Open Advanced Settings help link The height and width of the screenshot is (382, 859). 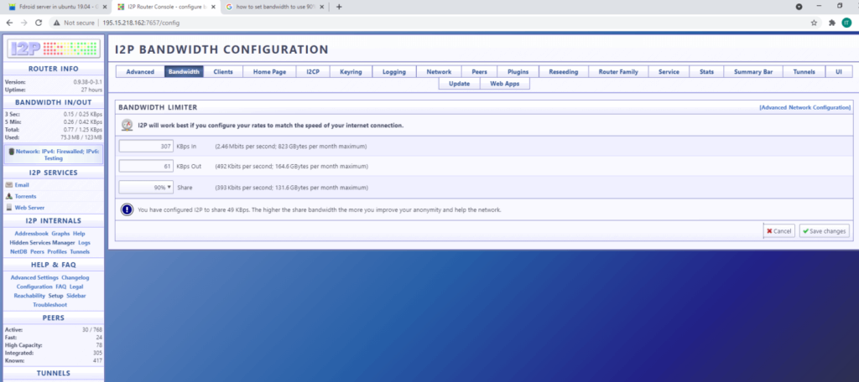pyautogui.click(x=34, y=277)
